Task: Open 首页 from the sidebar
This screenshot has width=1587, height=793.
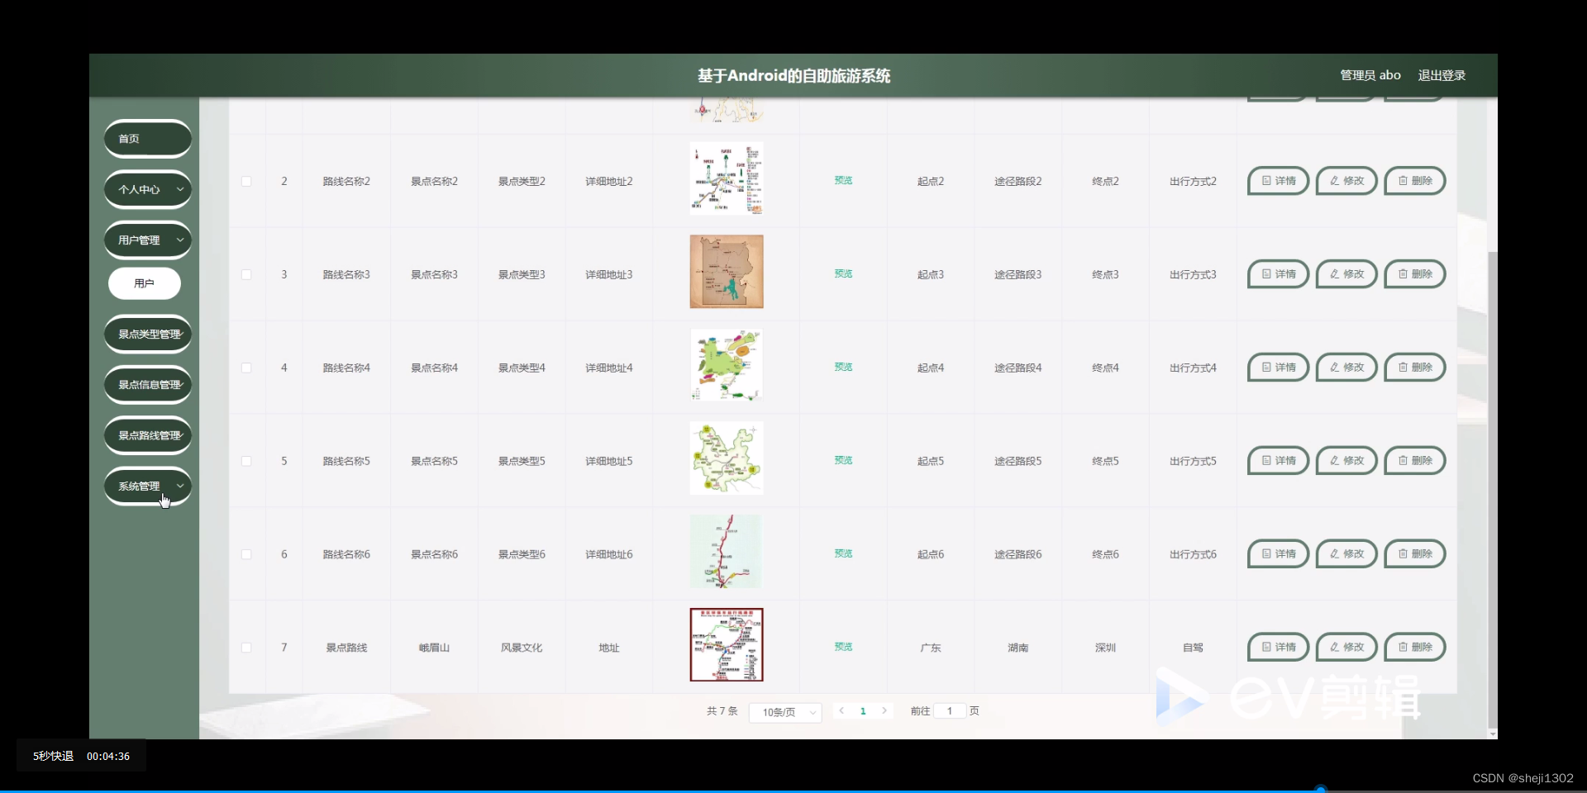Action: click(147, 138)
